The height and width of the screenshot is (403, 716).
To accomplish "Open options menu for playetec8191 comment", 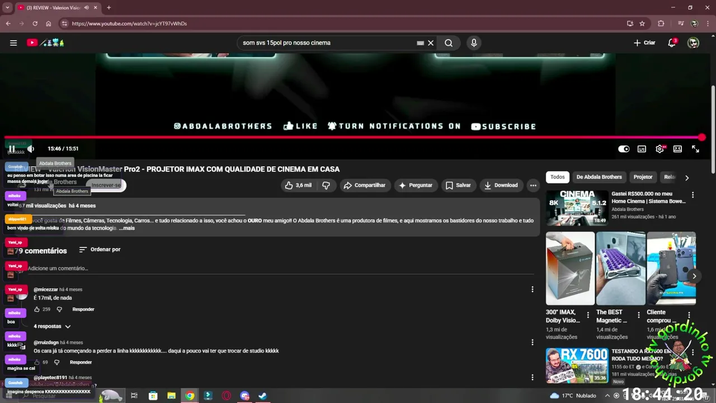I will (533, 378).
